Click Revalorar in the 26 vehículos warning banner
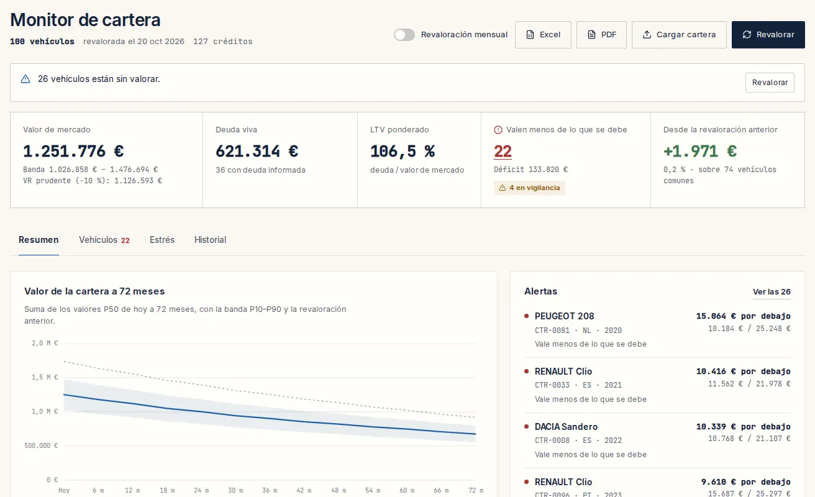This screenshot has height=497, width=815. click(770, 83)
